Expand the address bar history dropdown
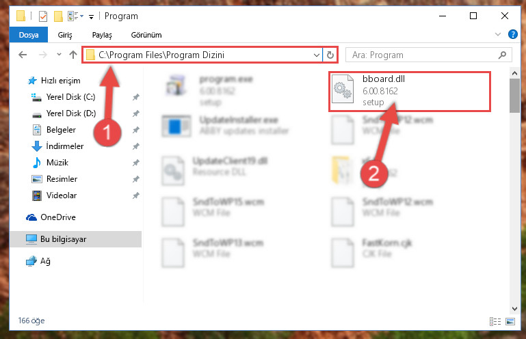 pos(316,55)
